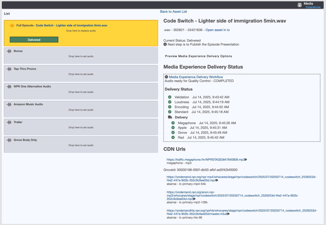This screenshot has height=225, width=326.
Task: Click the green check icon beside Grove
Action: click(173, 133)
